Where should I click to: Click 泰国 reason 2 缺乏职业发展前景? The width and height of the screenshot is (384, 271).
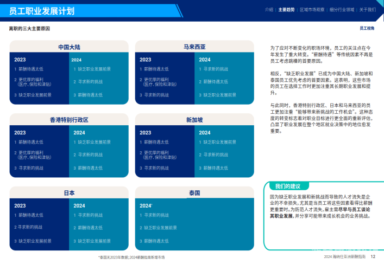pos(158,228)
